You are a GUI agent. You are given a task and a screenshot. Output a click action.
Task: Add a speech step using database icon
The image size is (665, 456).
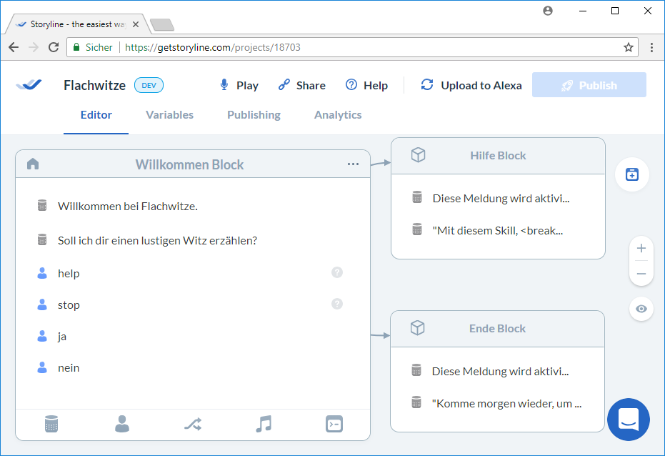[x=51, y=424]
